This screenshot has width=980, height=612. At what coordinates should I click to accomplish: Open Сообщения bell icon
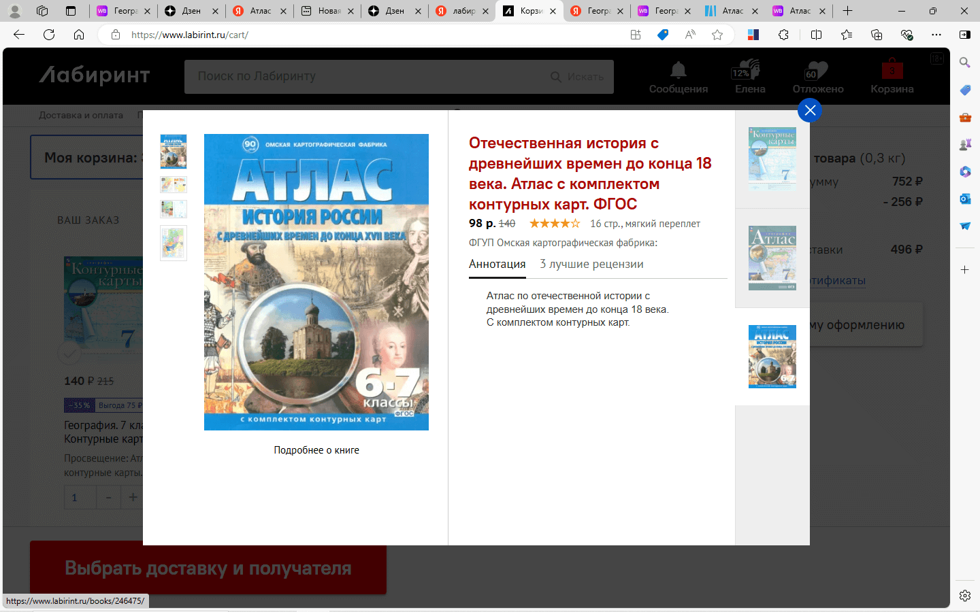click(x=679, y=77)
